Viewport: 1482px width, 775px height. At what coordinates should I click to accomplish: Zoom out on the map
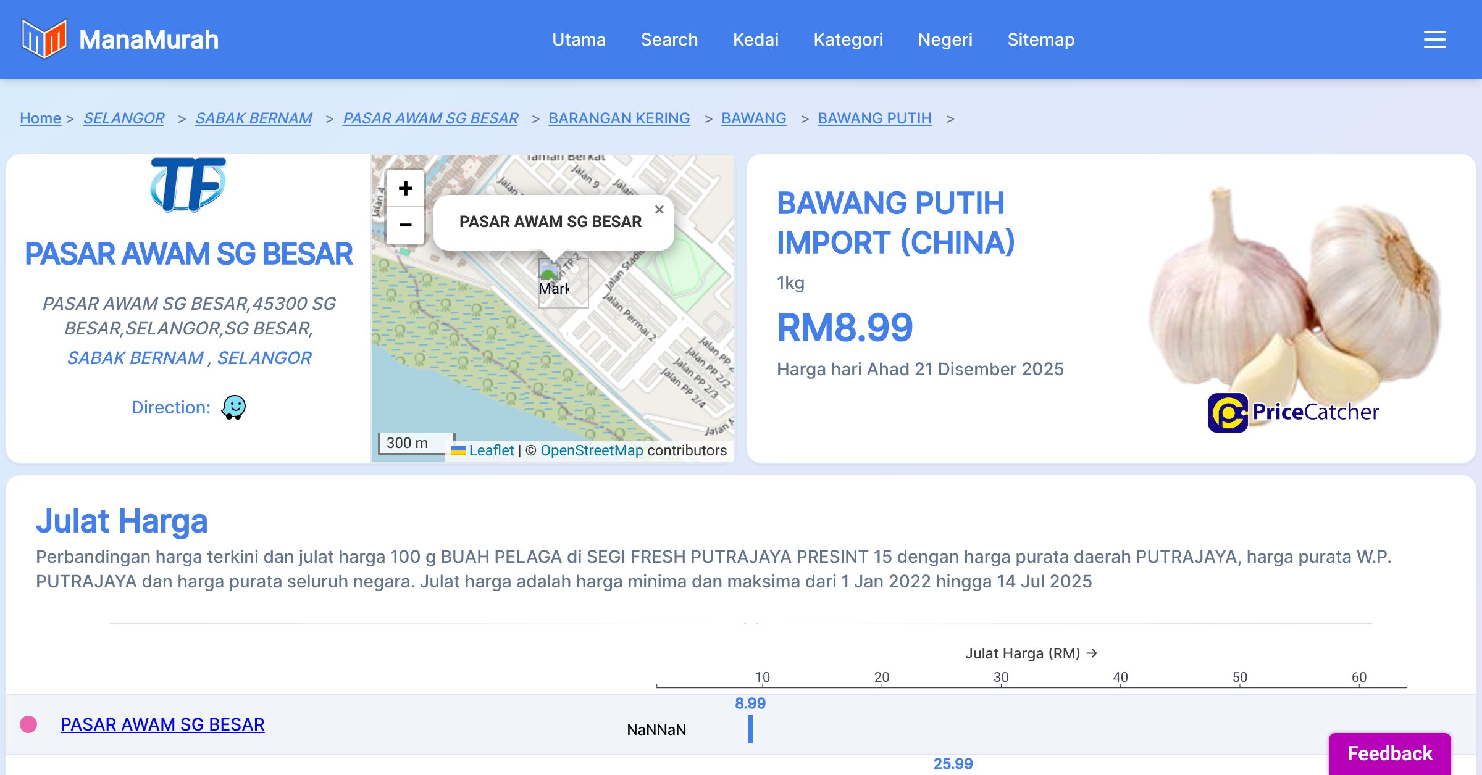pos(405,225)
